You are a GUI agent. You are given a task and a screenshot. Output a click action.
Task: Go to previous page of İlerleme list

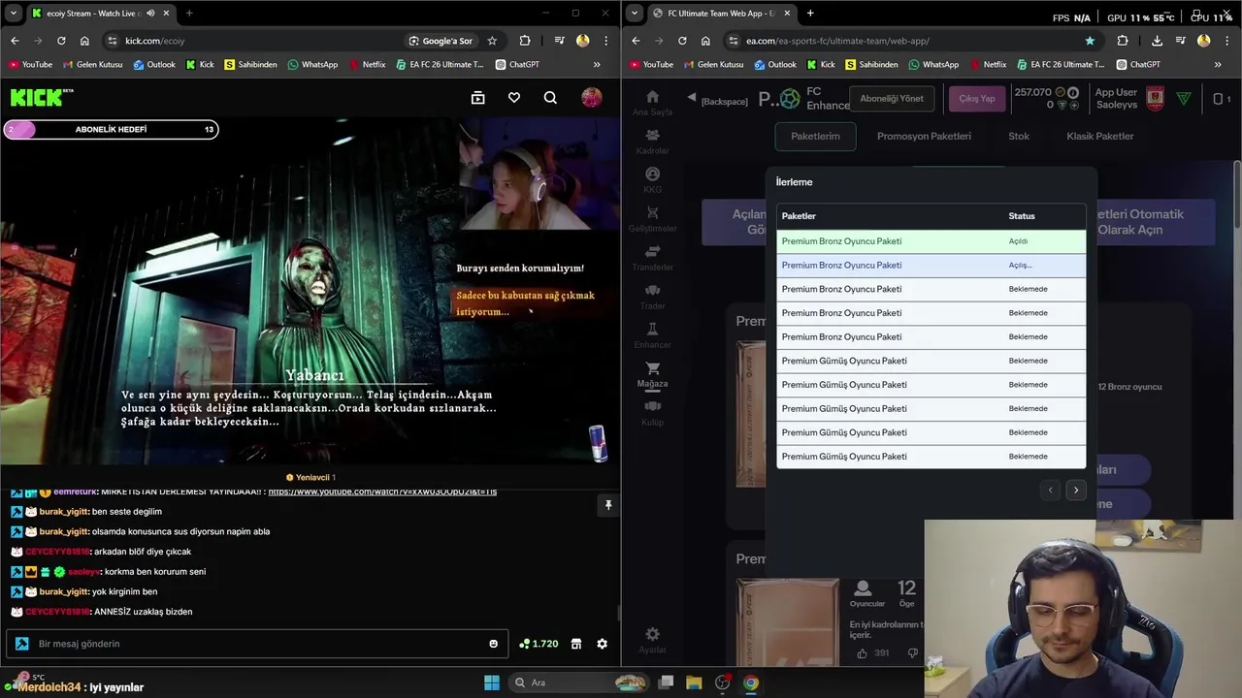(1050, 491)
